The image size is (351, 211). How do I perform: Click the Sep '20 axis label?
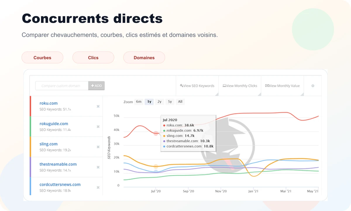(x=188, y=191)
